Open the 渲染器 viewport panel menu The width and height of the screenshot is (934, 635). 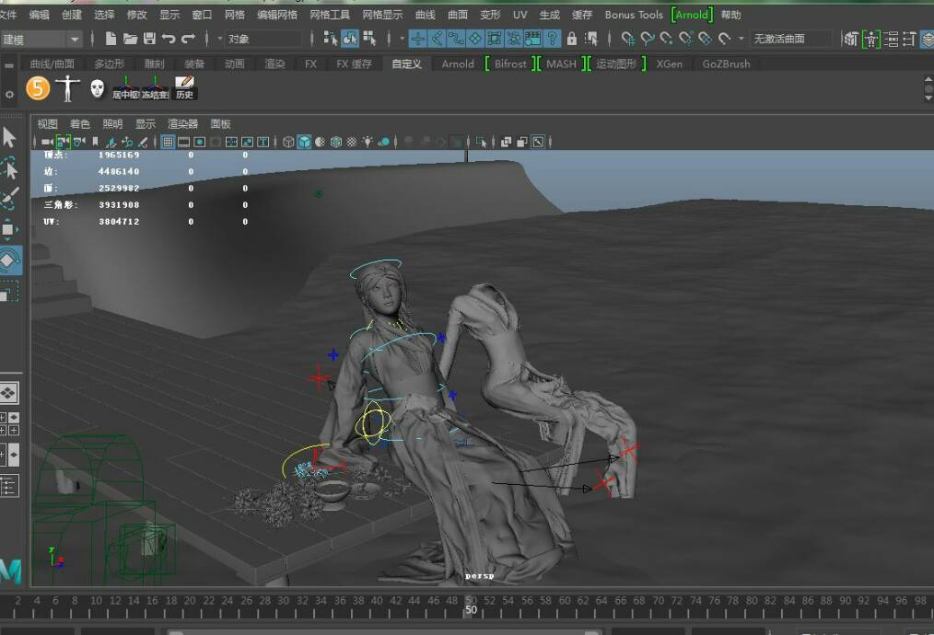click(x=182, y=123)
